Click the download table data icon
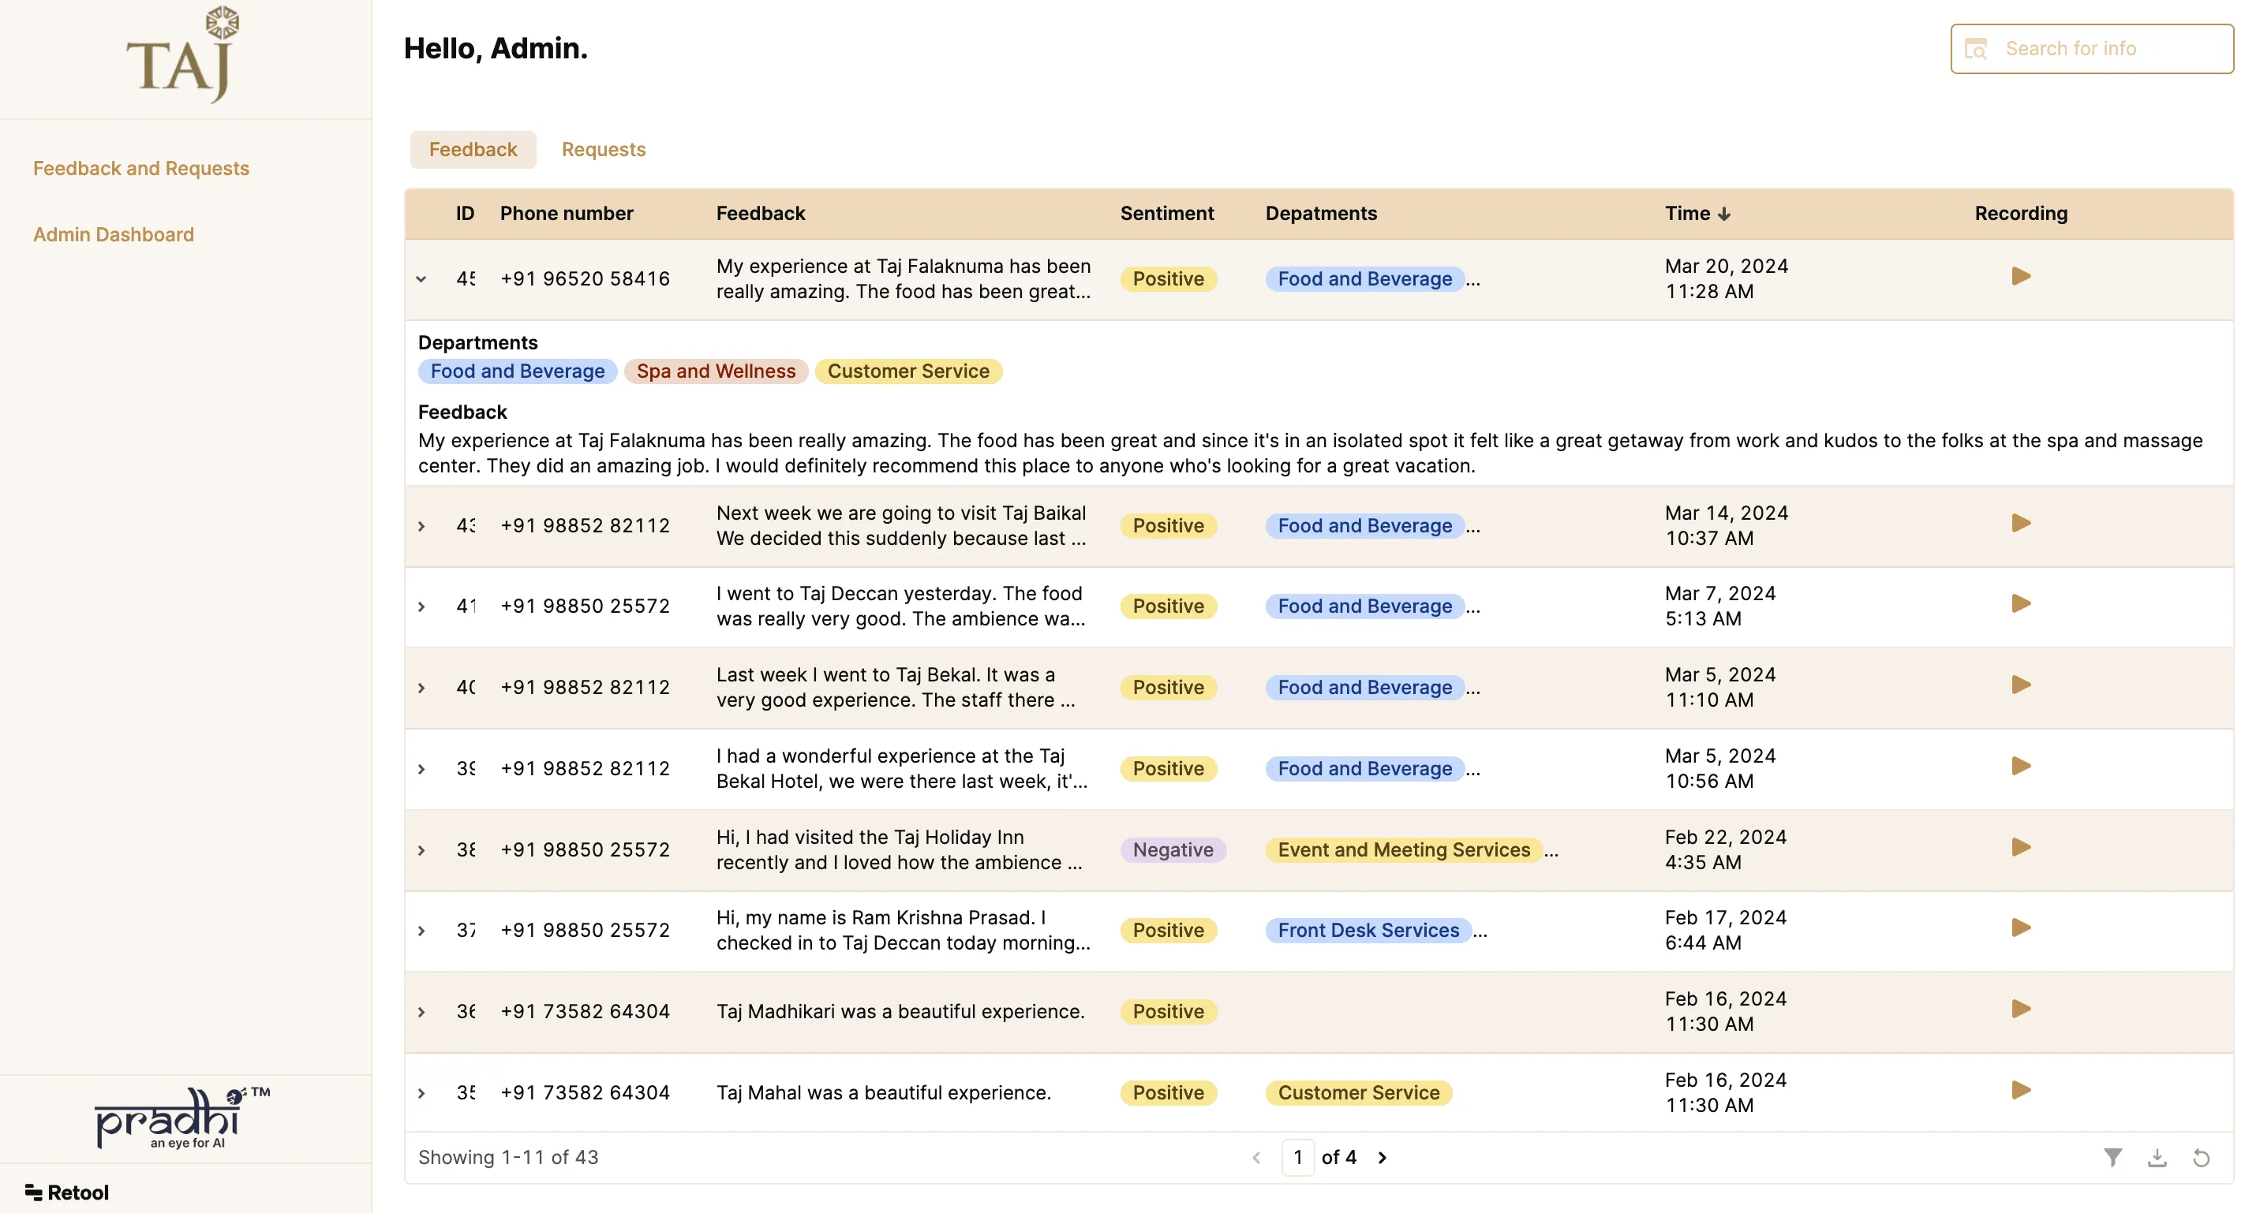The height and width of the screenshot is (1213, 2260). click(x=2157, y=1158)
